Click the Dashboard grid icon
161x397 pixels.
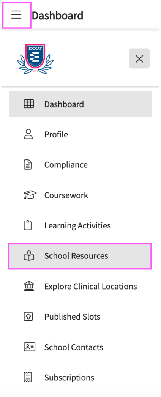29,104
